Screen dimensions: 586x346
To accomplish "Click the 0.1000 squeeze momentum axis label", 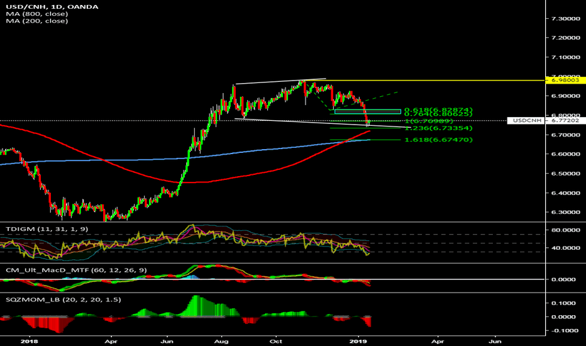I will [563, 303].
